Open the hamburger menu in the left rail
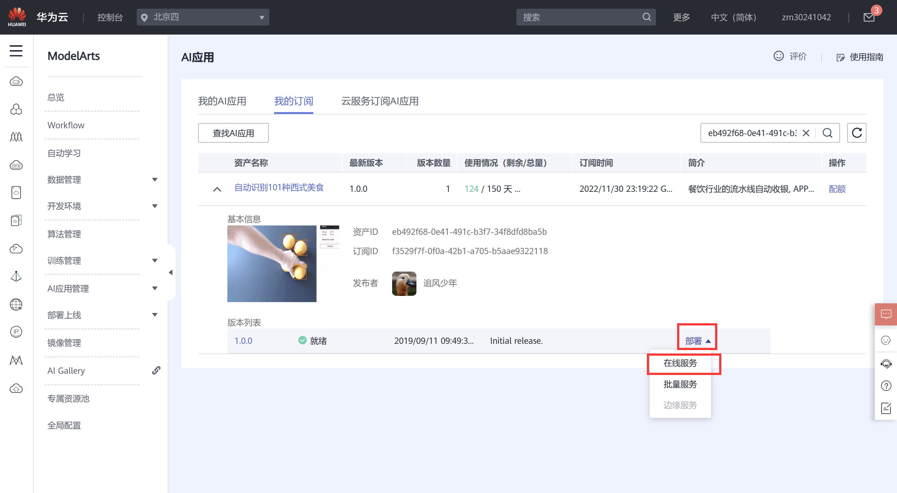This screenshot has width=897, height=493. click(16, 51)
